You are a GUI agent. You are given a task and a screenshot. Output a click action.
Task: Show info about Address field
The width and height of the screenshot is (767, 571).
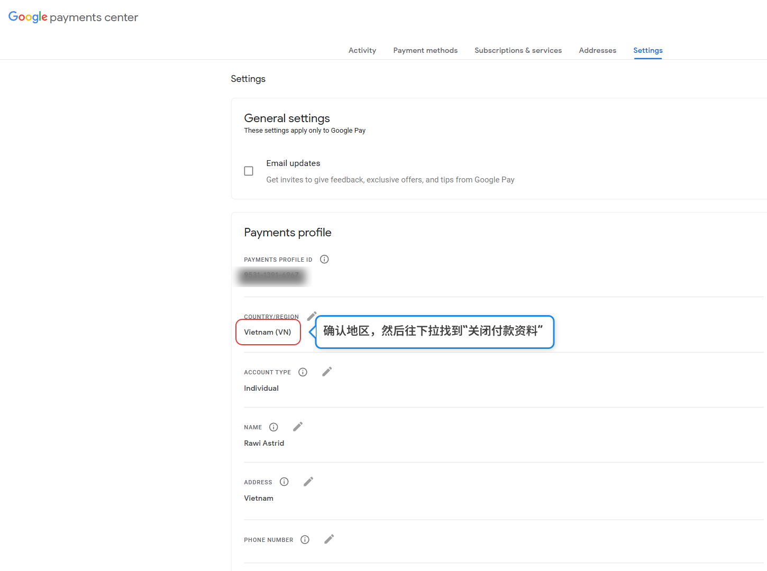coord(284,482)
